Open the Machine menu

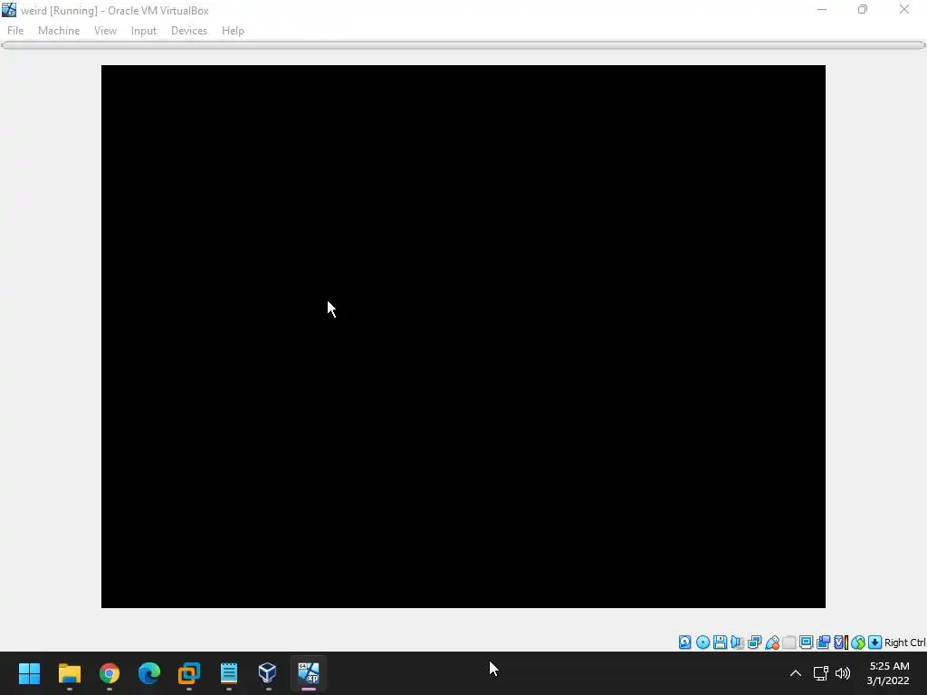[59, 31]
